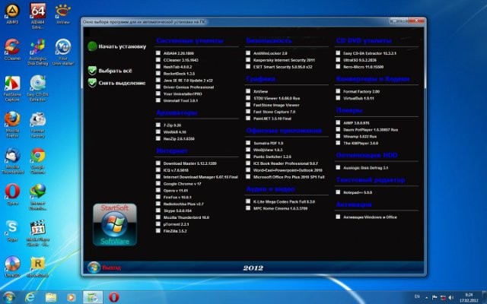Show hidden tray icons arrow

426,298
